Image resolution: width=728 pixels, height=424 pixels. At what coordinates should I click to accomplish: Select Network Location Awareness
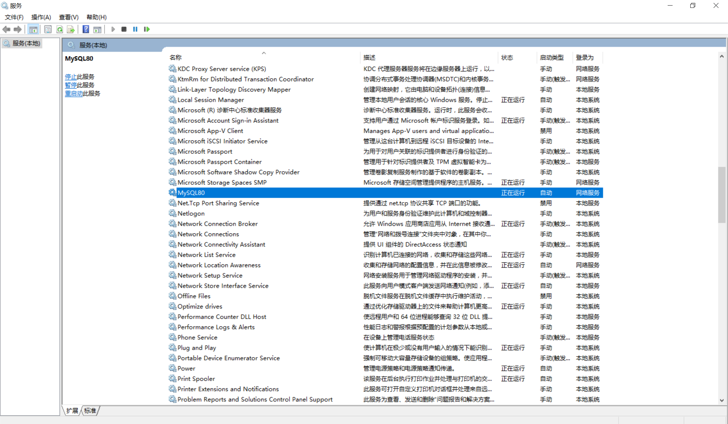(x=385, y=265)
